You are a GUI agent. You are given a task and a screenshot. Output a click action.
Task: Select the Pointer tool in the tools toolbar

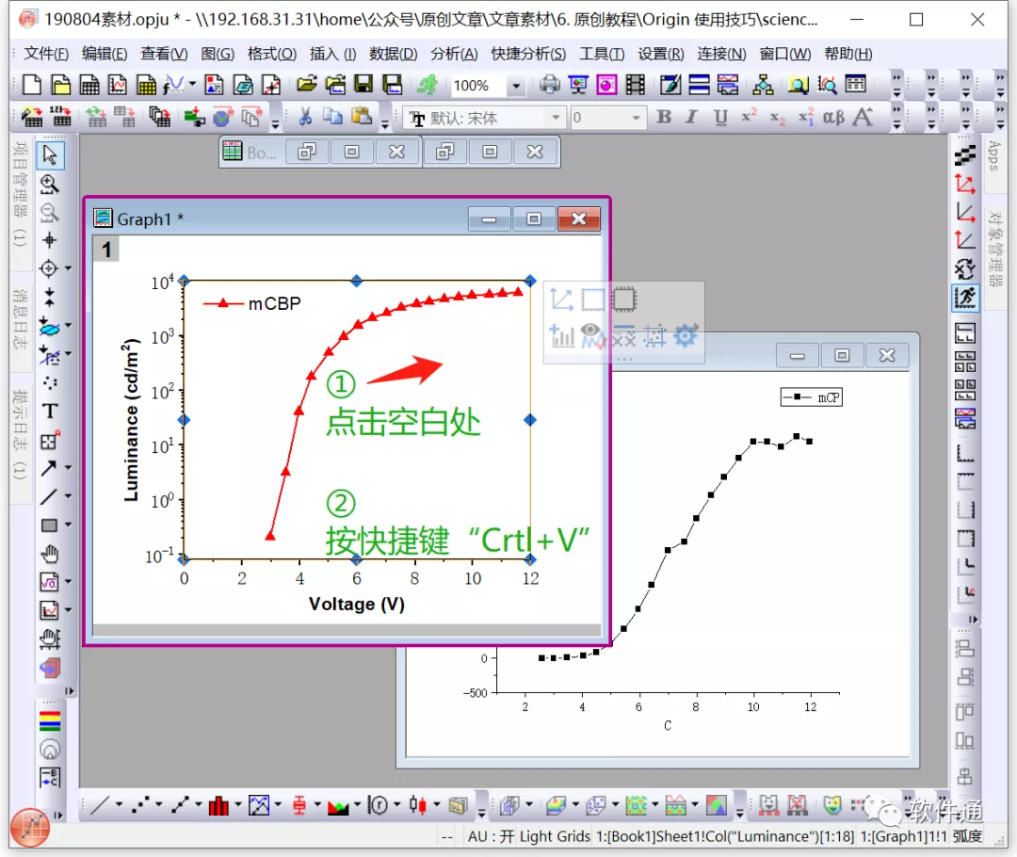click(49, 155)
